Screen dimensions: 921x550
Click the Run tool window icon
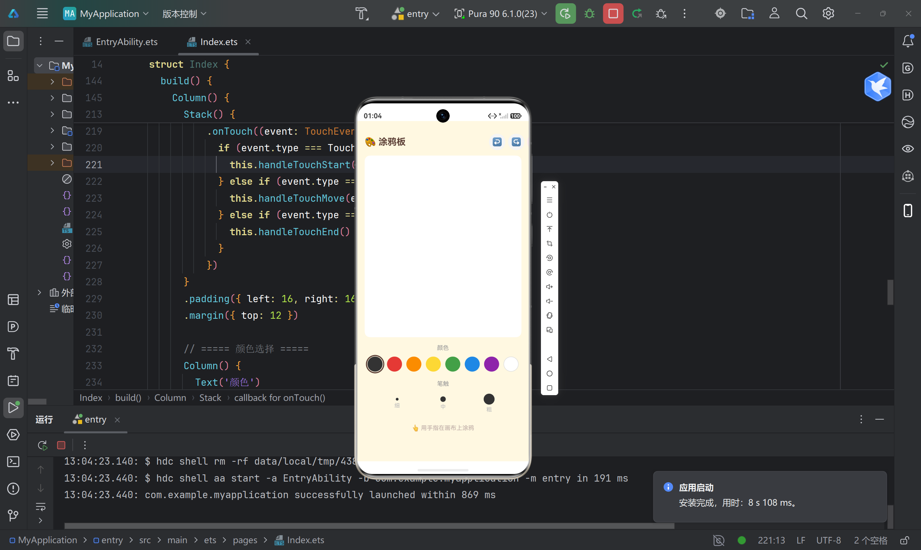click(13, 408)
